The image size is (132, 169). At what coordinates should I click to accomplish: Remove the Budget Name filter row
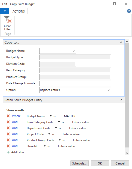coord(8,116)
